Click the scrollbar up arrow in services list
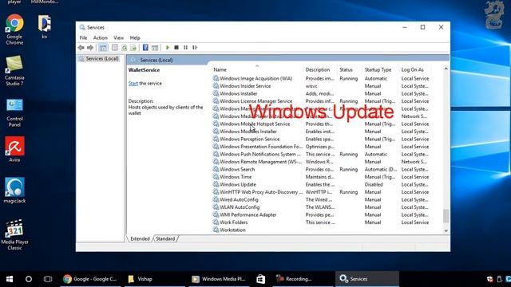Image resolution: width=511 pixels, height=287 pixels. click(446, 69)
